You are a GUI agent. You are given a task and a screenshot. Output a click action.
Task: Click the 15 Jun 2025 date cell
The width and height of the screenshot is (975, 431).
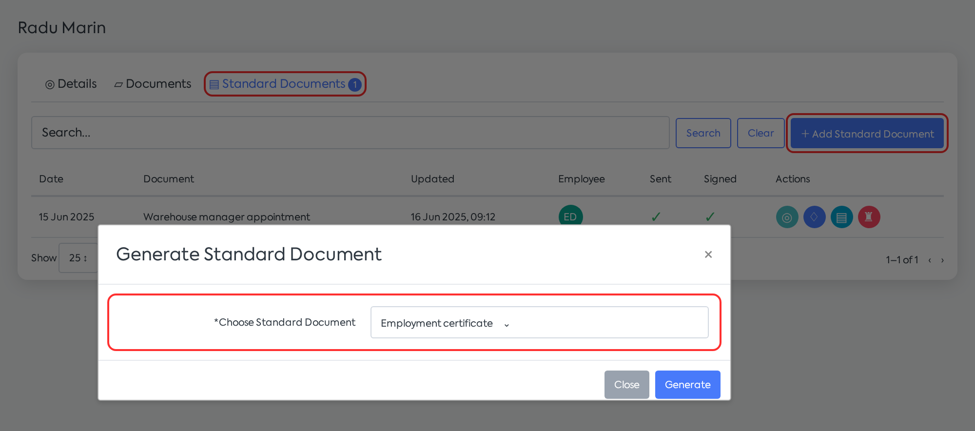click(66, 217)
